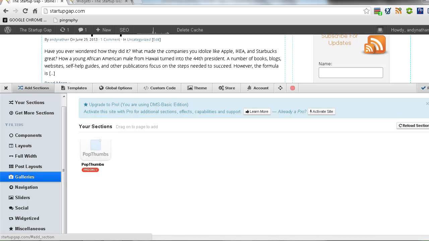Filter sections by Navigation
Image resolution: width=429 pixels, height=241 pixels.
[30, 187]
